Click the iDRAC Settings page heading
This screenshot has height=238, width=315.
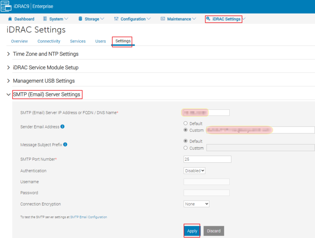coord(36,30)
